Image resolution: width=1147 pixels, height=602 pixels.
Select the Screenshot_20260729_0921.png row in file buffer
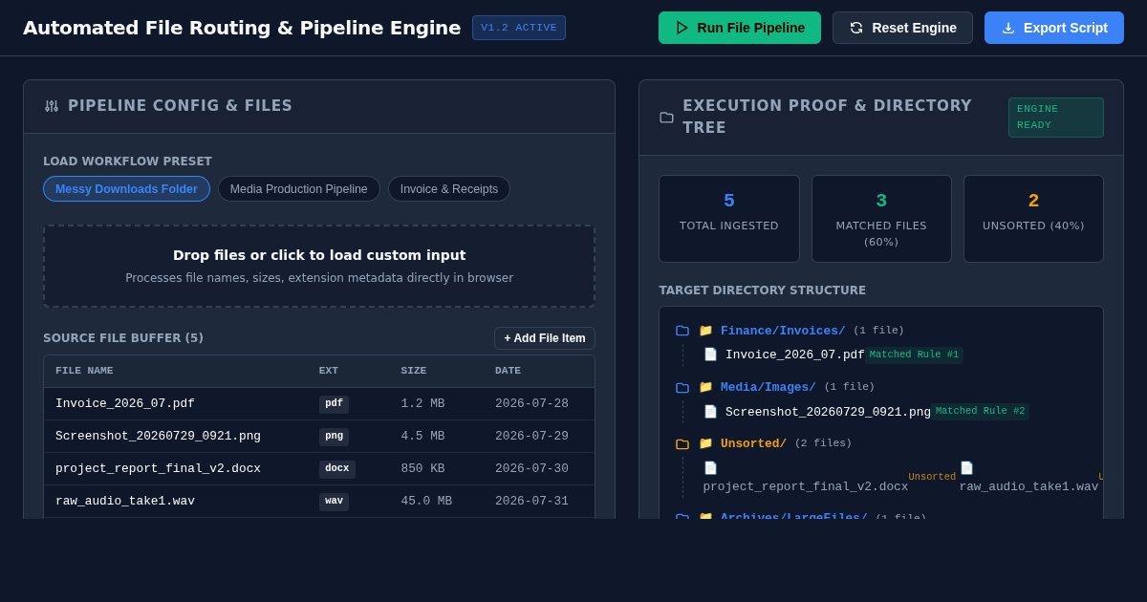319,437
